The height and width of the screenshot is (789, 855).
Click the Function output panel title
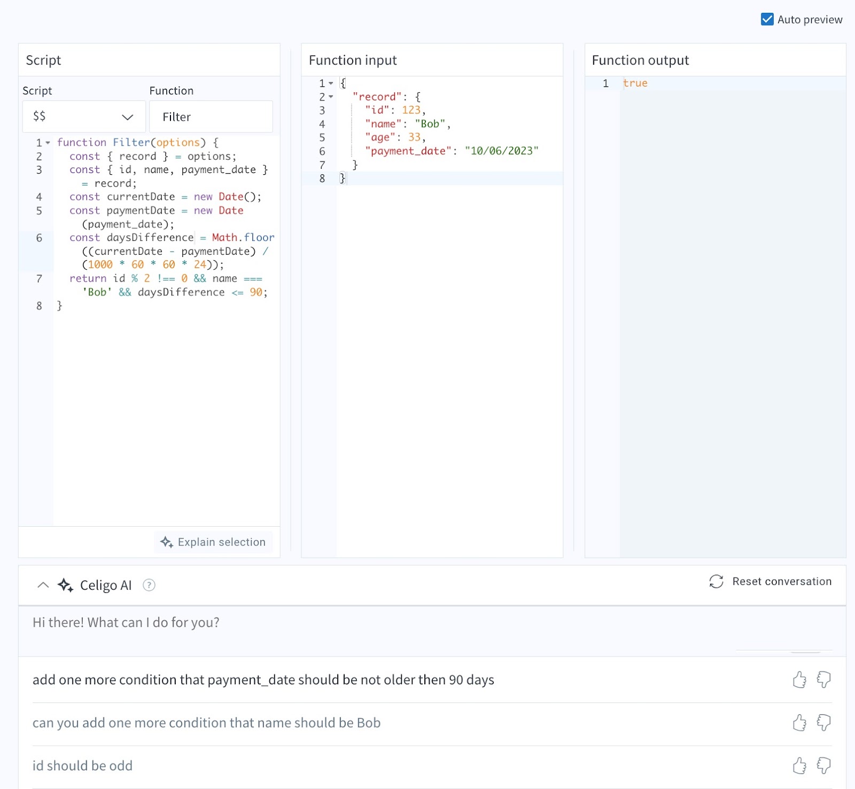(x=640, y=60)
